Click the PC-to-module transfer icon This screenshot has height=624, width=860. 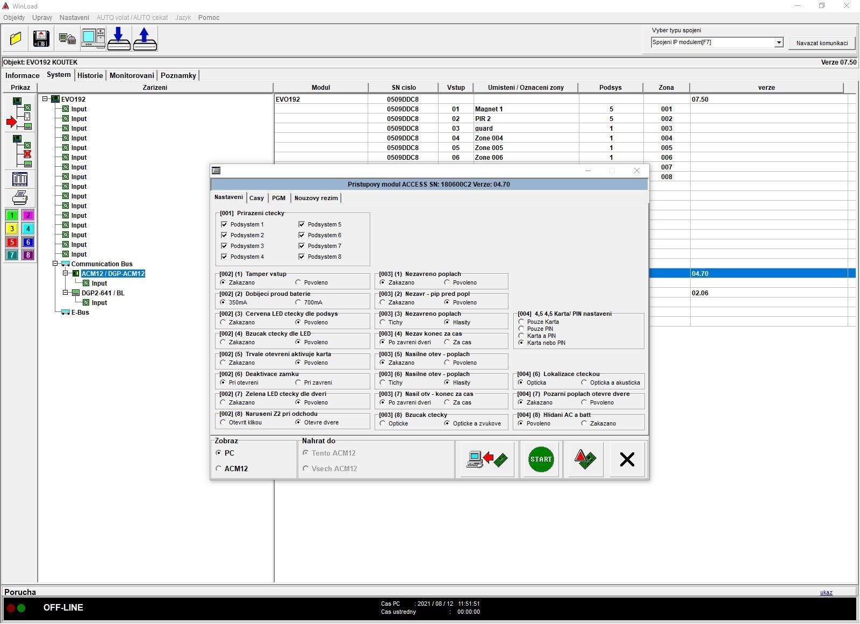486,459
